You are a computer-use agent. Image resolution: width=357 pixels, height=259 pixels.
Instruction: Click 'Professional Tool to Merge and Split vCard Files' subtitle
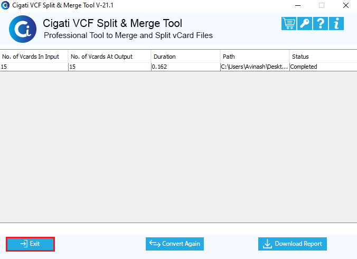click(x=128, y=35)
